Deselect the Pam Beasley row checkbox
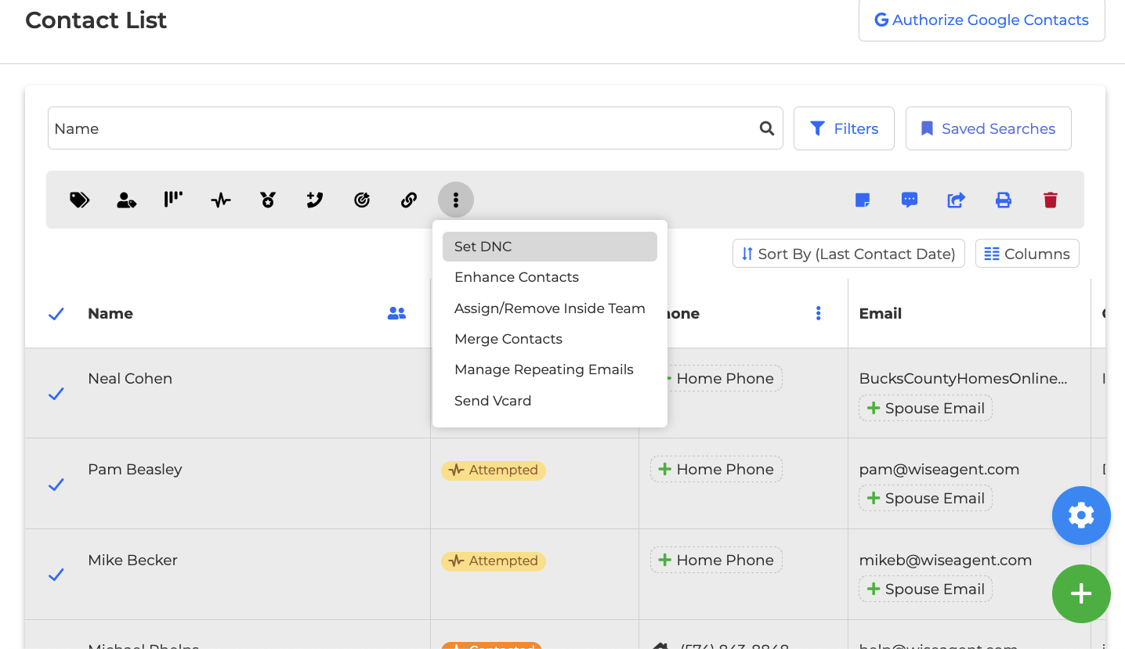The width and height of the screenshot is (1125, 649). tap(56, 485)
